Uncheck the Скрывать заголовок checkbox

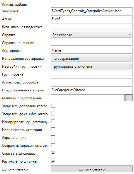(x=53, y=153)
